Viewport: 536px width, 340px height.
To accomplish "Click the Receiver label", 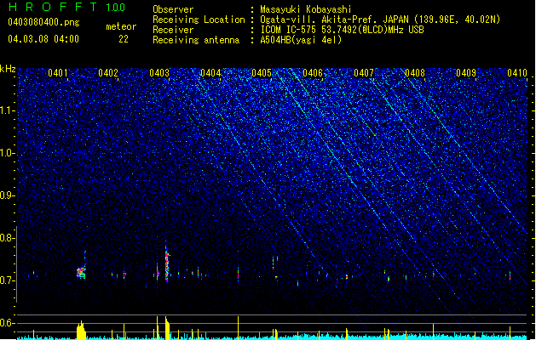I will click(173, 30).
